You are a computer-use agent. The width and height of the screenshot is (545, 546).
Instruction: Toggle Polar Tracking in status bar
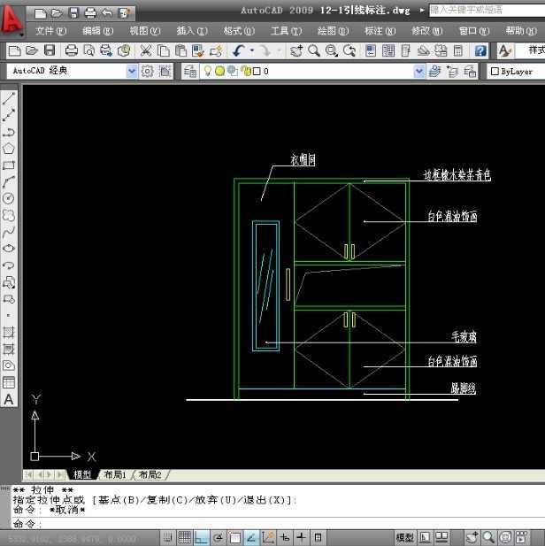pos(218,537)
